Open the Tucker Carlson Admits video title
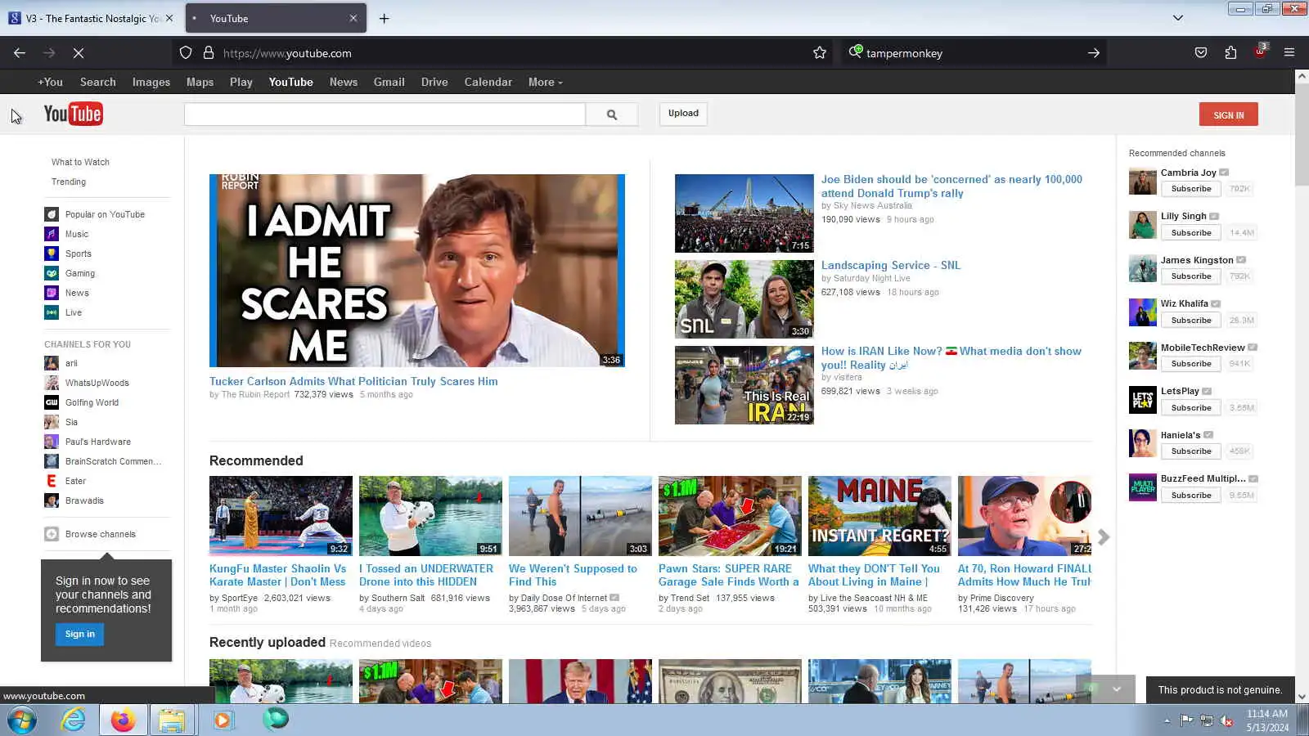The image size is (1309, 736). coord(353,381)
